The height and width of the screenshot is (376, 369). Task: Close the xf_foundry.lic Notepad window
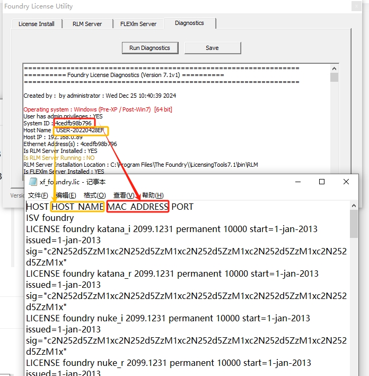point(346,182)
